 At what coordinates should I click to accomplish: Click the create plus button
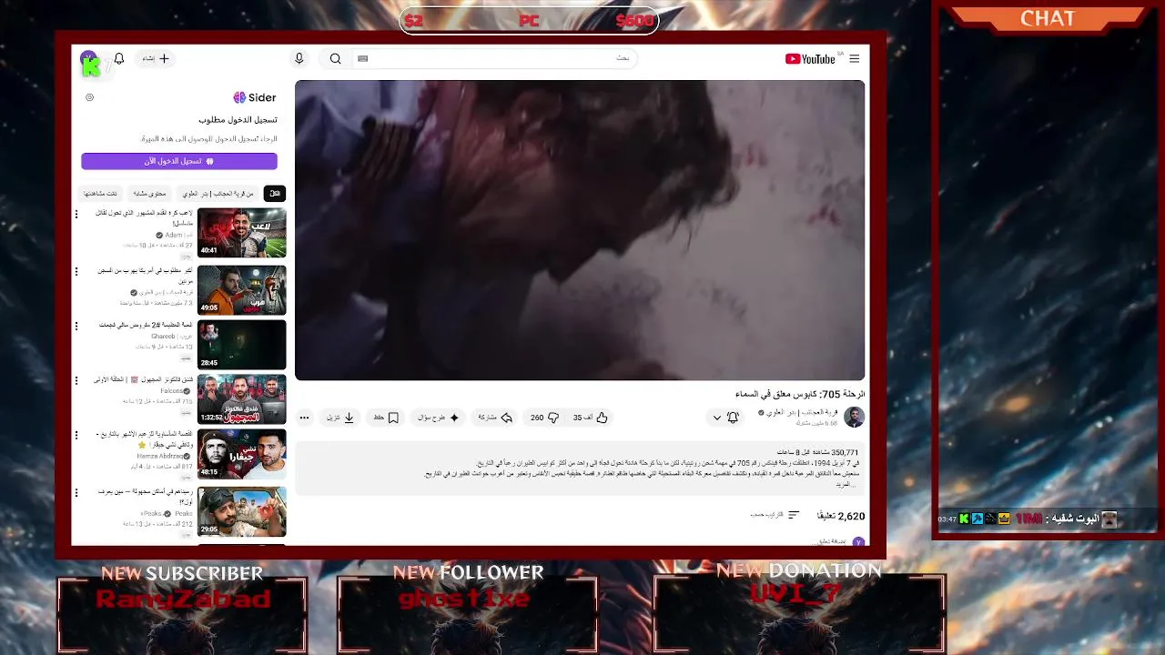[156, 58]
